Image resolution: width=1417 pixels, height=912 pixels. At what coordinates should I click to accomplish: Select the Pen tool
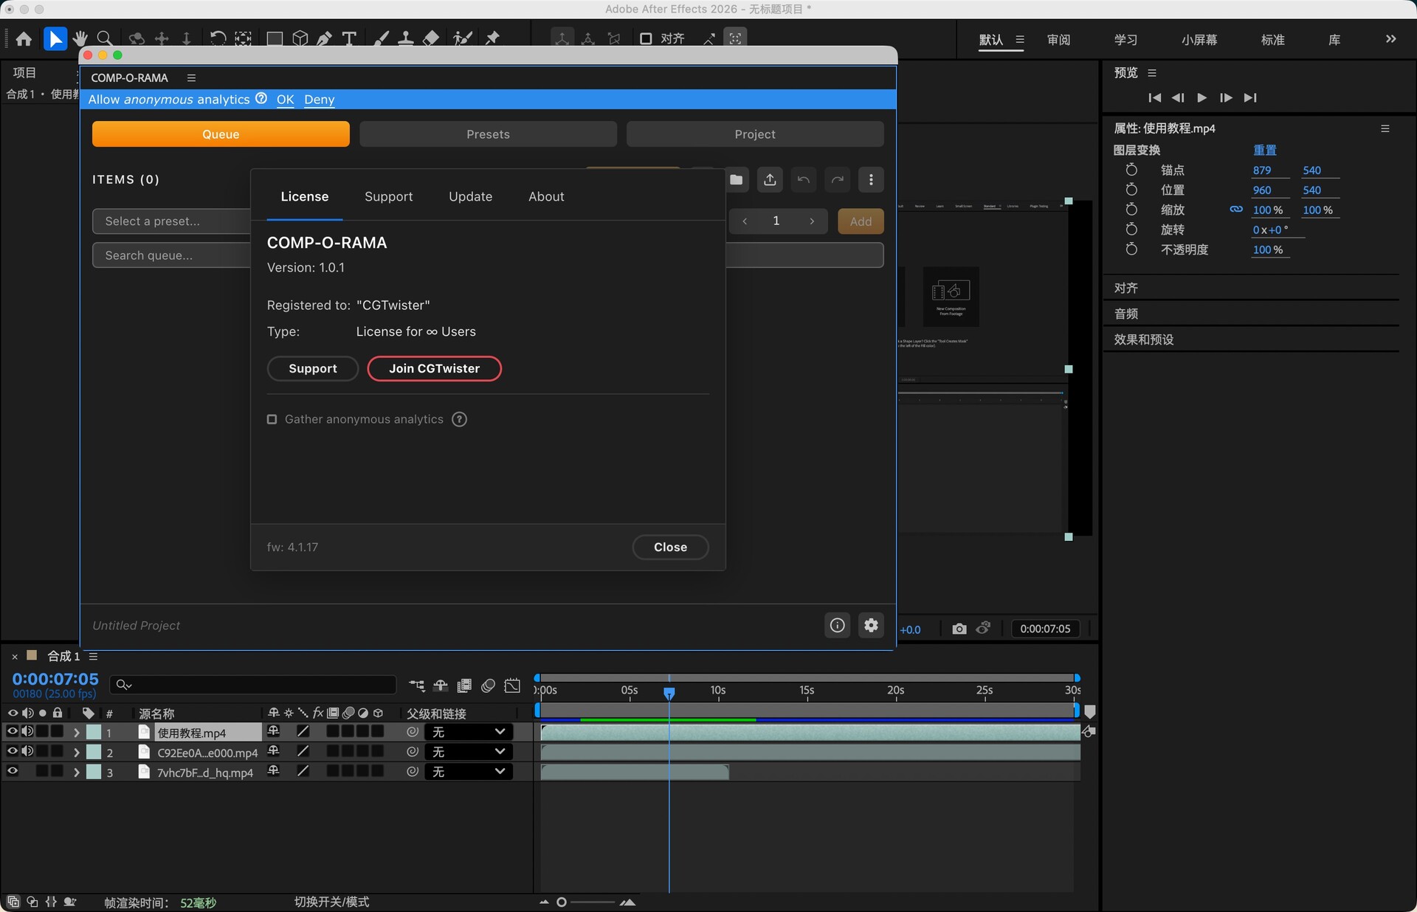coord(324,38)
